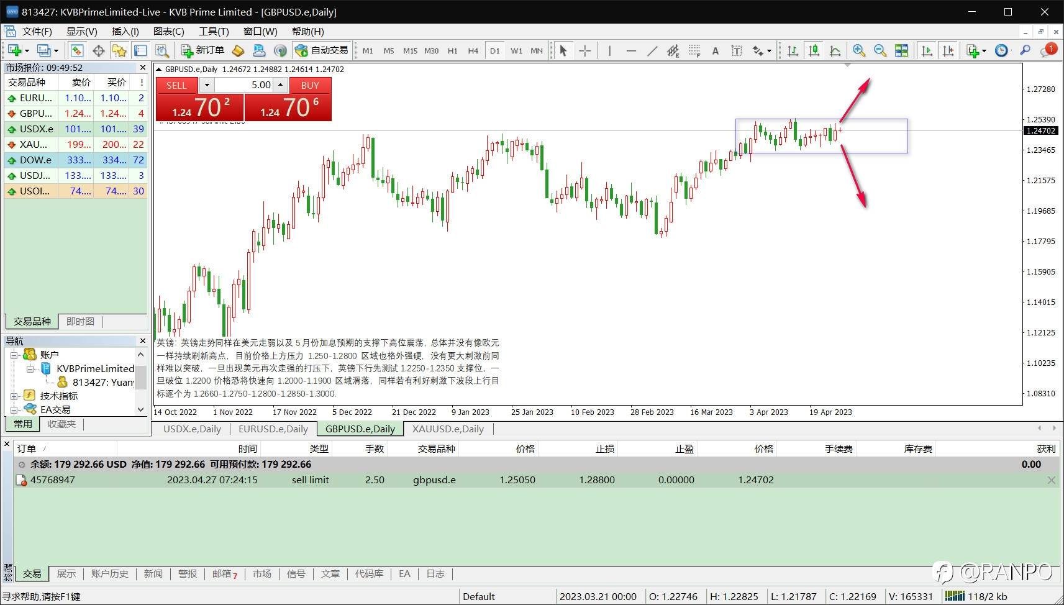Click the signals radio wave icon
The height and width of the screenshot is (605, 1064).
click(x=281, y=50)
